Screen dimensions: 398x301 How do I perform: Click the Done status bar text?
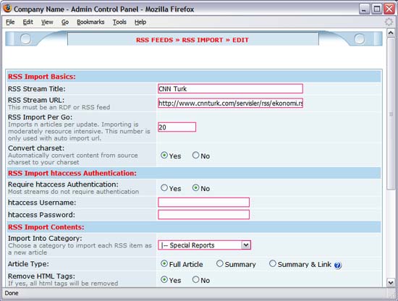[12, 293]
